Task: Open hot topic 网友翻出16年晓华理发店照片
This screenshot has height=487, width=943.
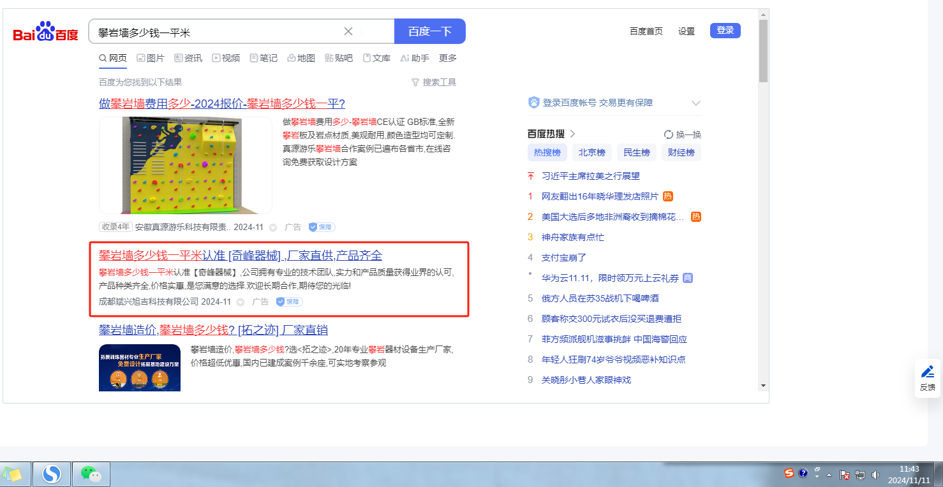Action: tap(600, 196)
